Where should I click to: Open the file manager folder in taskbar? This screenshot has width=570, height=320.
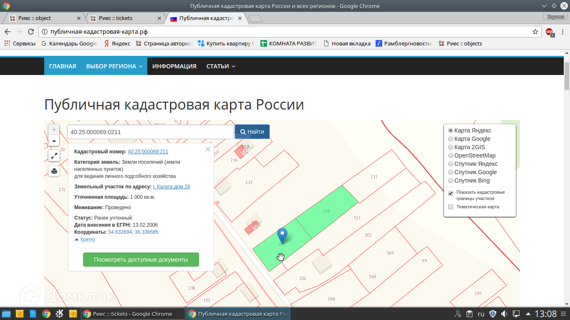(6, 314)
